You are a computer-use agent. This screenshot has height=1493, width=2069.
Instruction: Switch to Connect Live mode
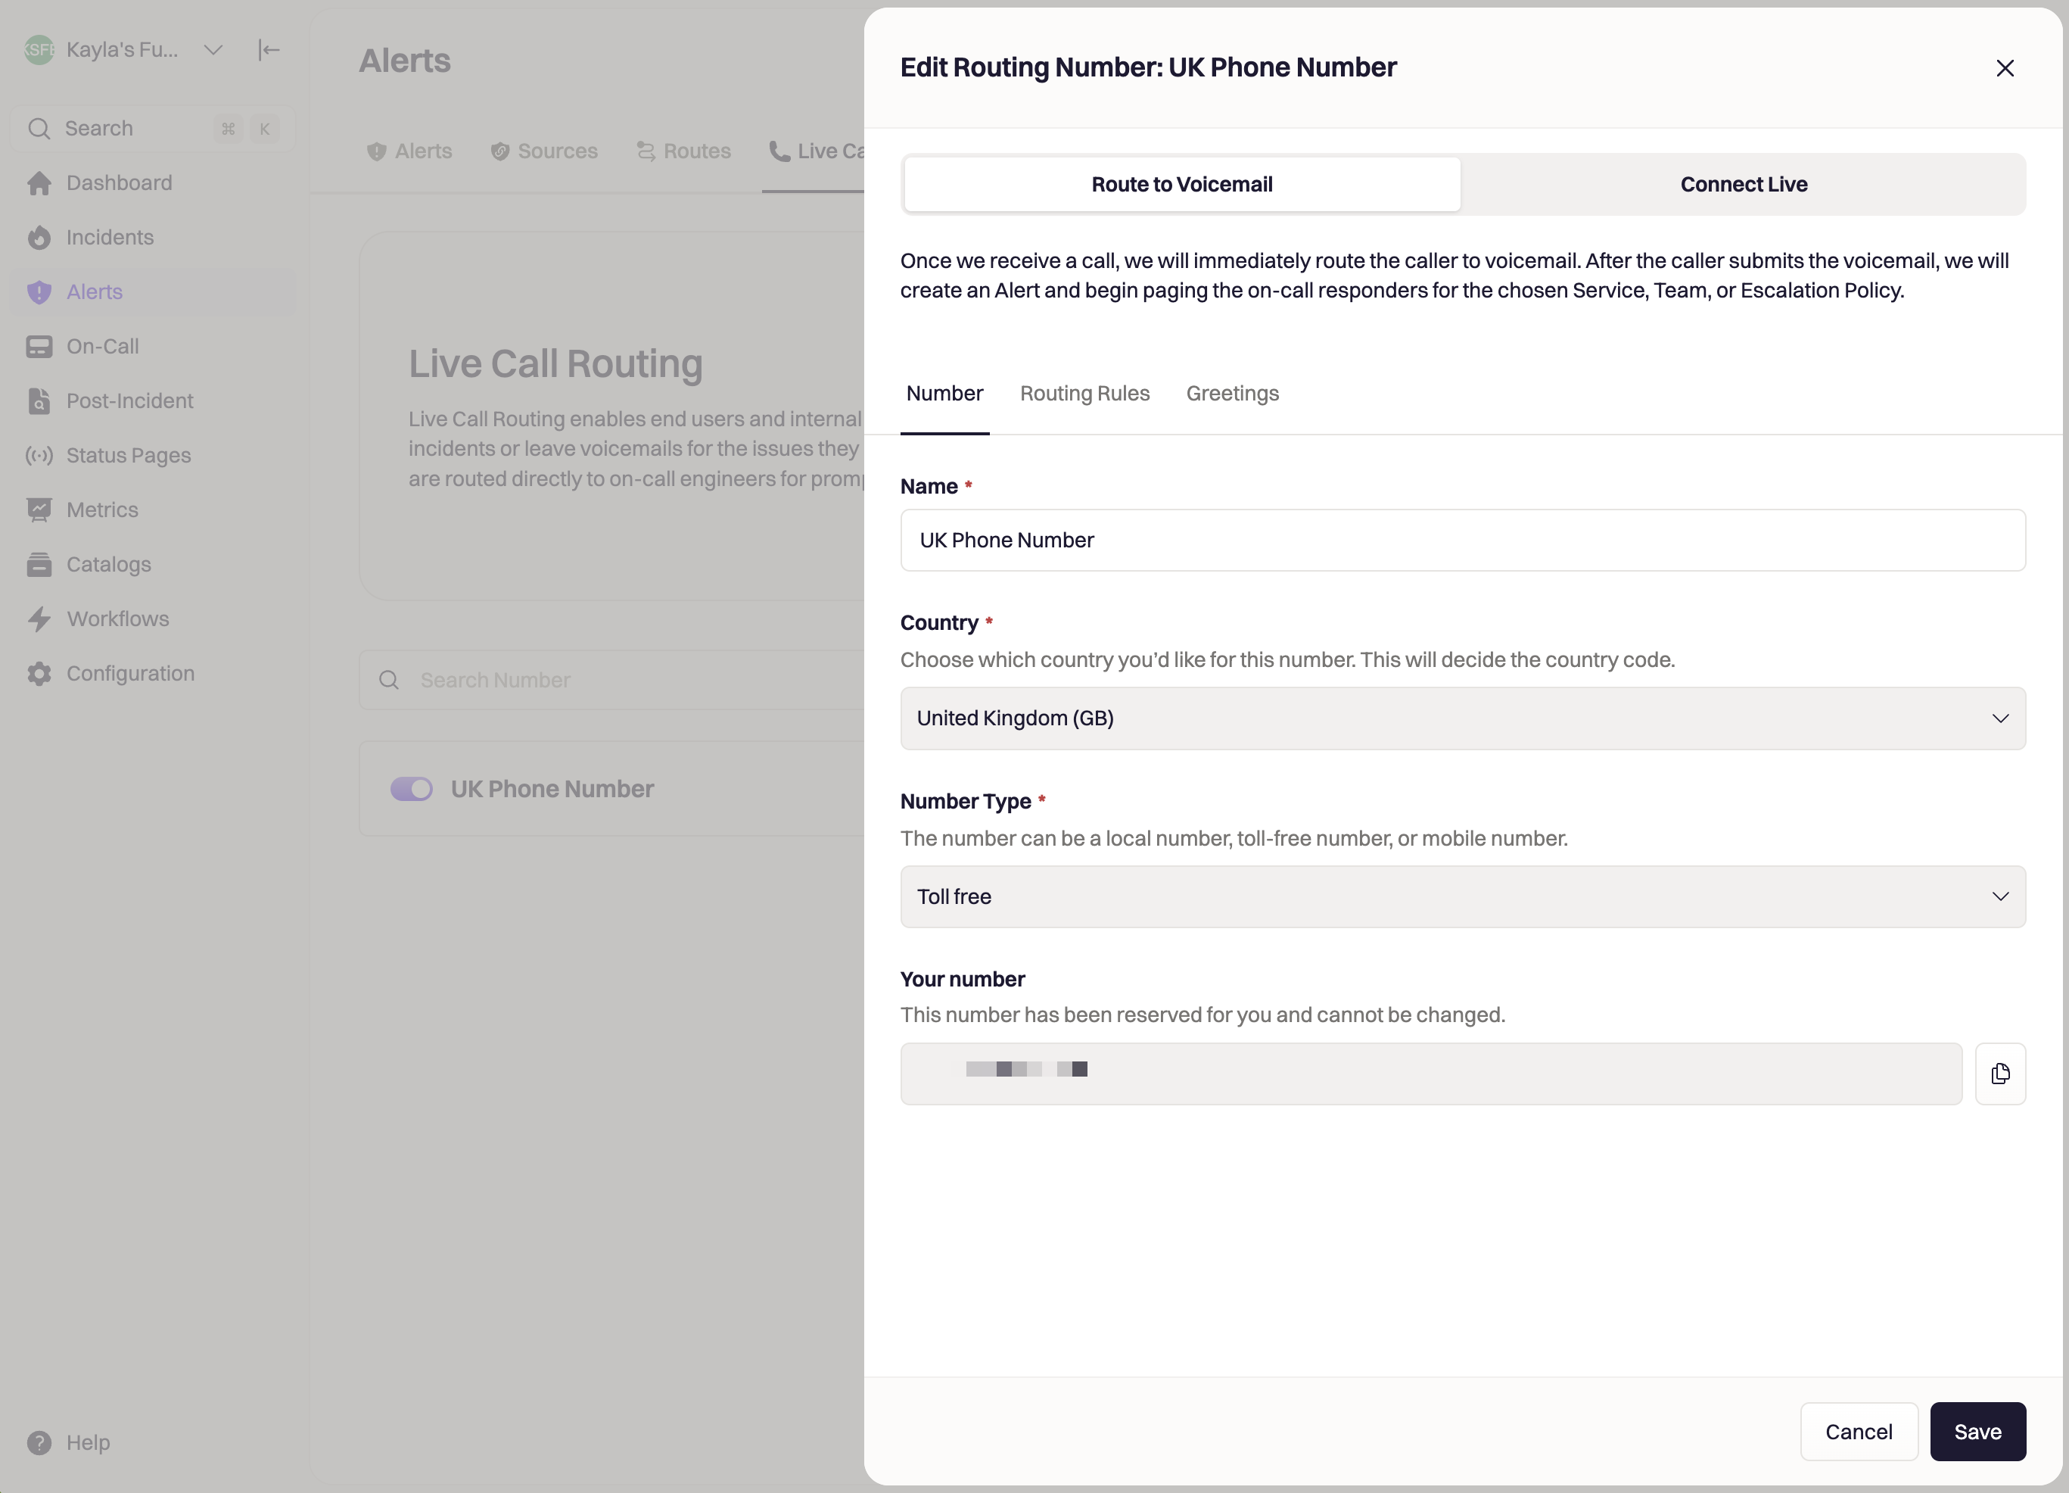click(x=1742, y=184)
